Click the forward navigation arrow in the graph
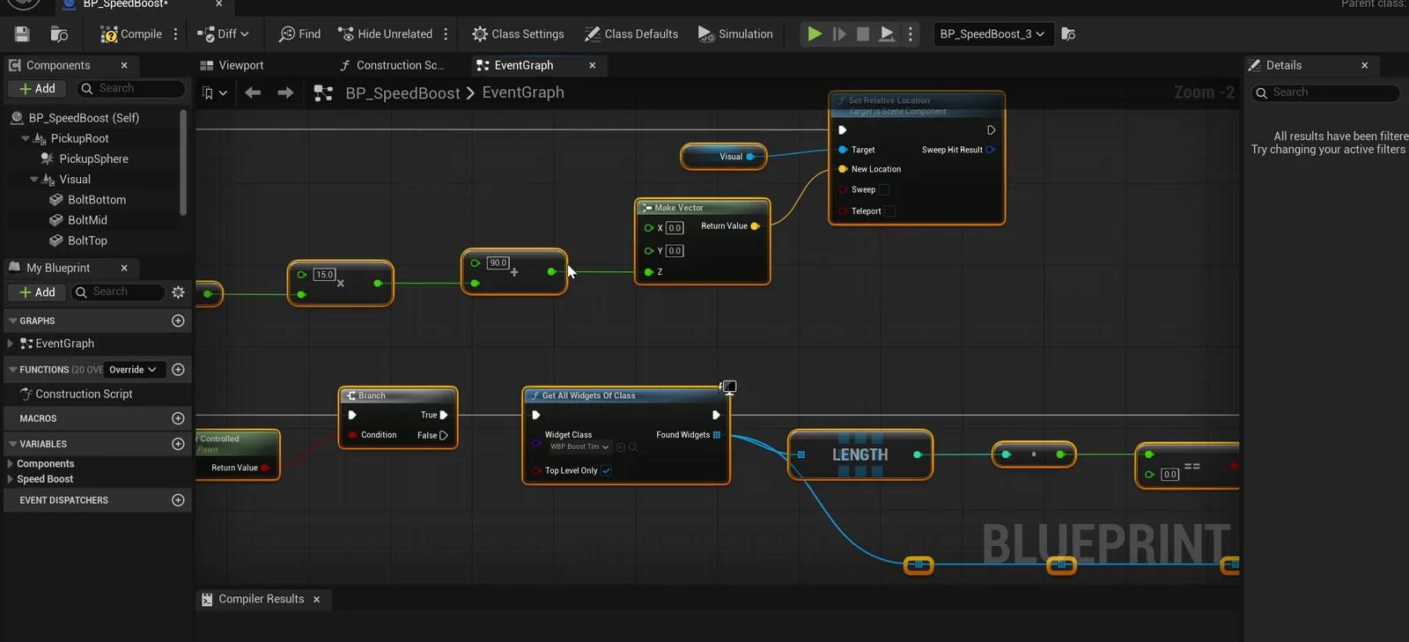This screenshot has width=1409, height=642. click(285, 92)
